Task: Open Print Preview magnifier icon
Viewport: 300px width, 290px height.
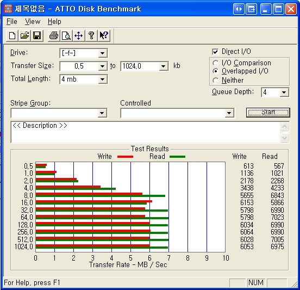Action: [x=66, y=35]
